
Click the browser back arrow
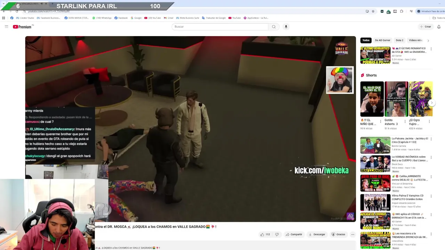4,11
